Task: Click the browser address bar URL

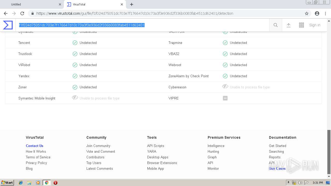Action: [135, 13]
